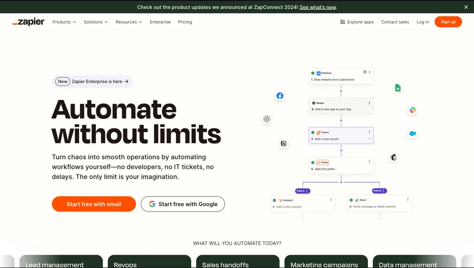Click the Mailchimp icon
The height and width of the screenshot is (268, 474).
tap(393, 157)
